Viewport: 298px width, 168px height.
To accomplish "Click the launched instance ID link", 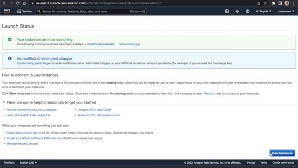I will point(100,44).
